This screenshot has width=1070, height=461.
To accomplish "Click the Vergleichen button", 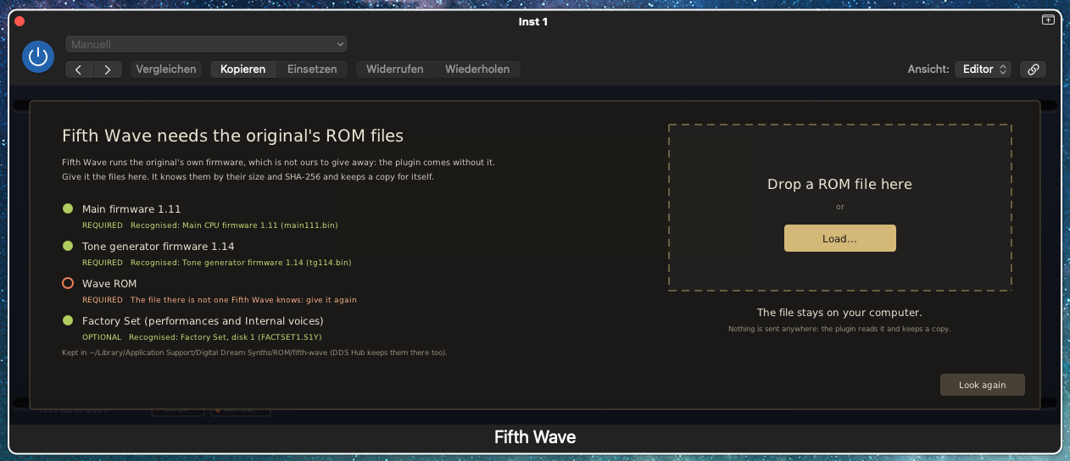I will [166, 69].
